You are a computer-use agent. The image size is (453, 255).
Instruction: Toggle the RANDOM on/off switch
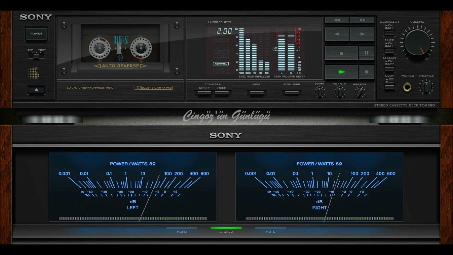[389, 69]
